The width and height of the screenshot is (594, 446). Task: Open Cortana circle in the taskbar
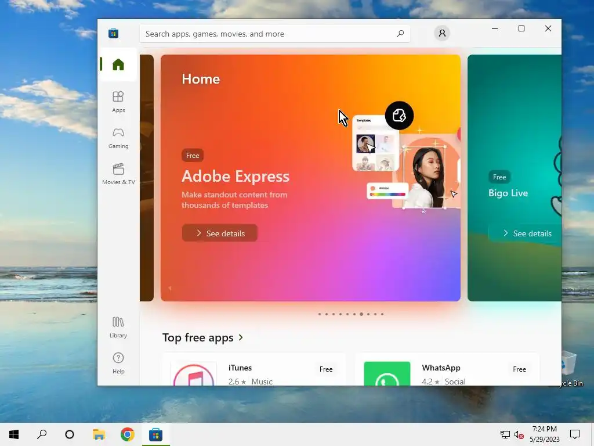(x=70, y=434)
